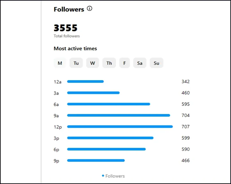The width and height of the screenshot is (231, 184).
Task: Click the 12p activity bar
Action: 120,127
